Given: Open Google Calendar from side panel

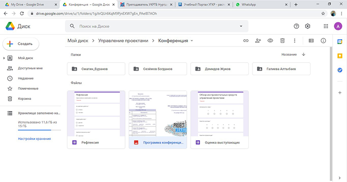Looking at the screenshot, I should click(x=340, y=42).
